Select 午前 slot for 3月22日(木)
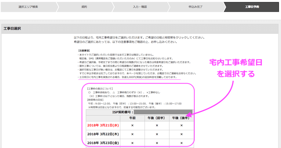Screen dimensions: 281x148 pyautogui.click(x=132, y=134)
